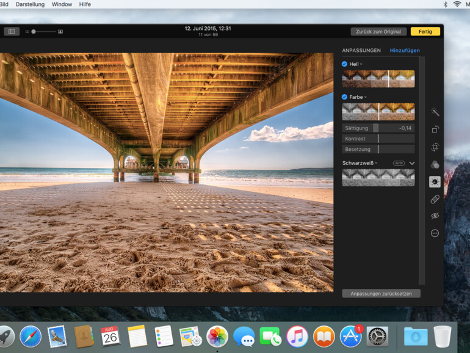Open the Schwarzweiß options dropdown arrow
Viewport: 470px width, 353px height.
pyautogui.click(x=377, y=163)
